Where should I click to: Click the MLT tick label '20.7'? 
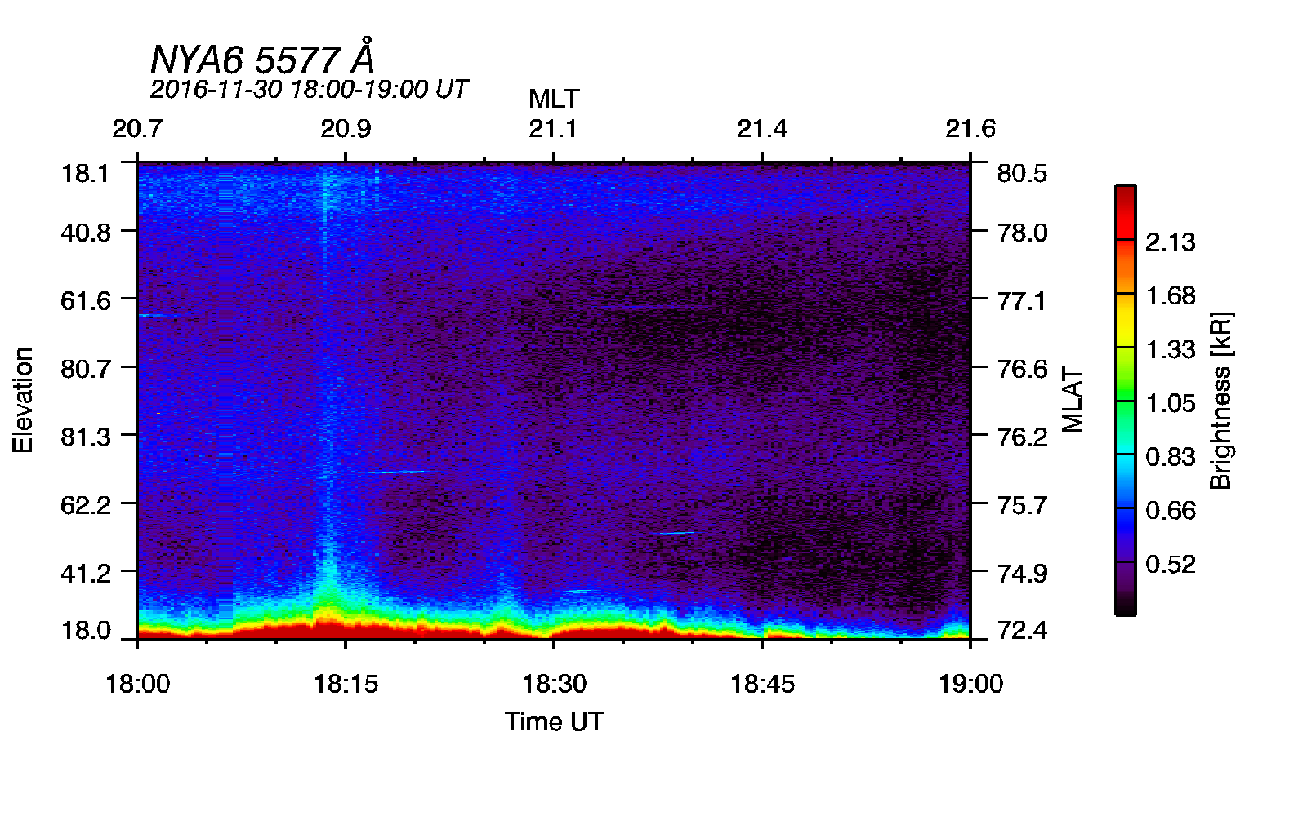tap(137, 129)
